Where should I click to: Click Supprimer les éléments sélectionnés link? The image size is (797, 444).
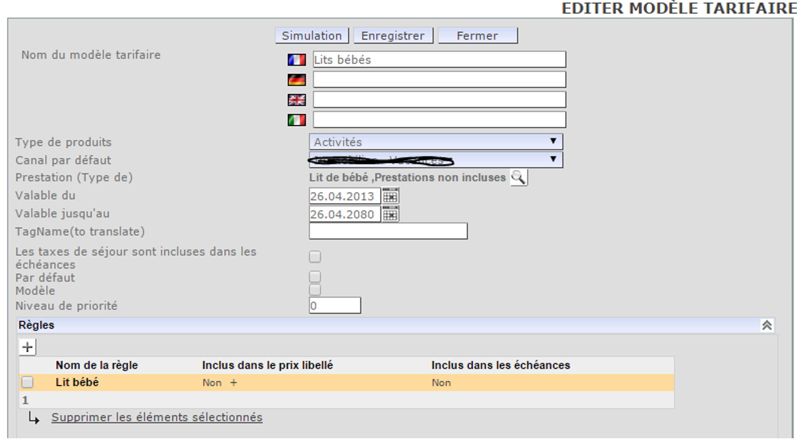pos(157,418)
